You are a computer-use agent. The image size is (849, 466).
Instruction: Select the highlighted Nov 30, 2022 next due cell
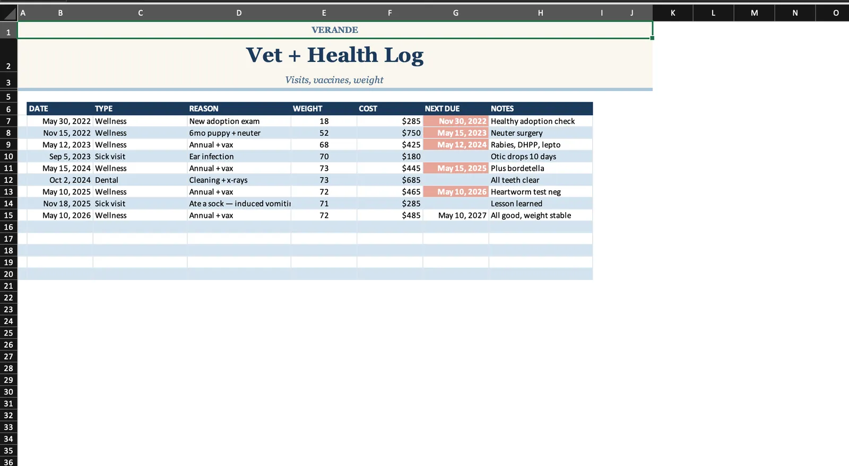click(x=456, y=121)
